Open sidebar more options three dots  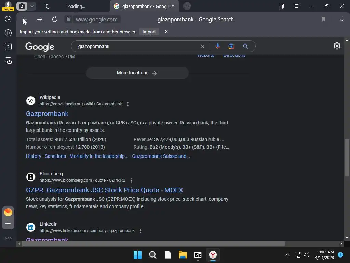[8, 238]
